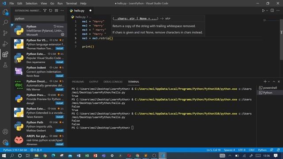Open Windows Action Center notifications
This screenshot has width=283, height=159.
click(276, 155)
